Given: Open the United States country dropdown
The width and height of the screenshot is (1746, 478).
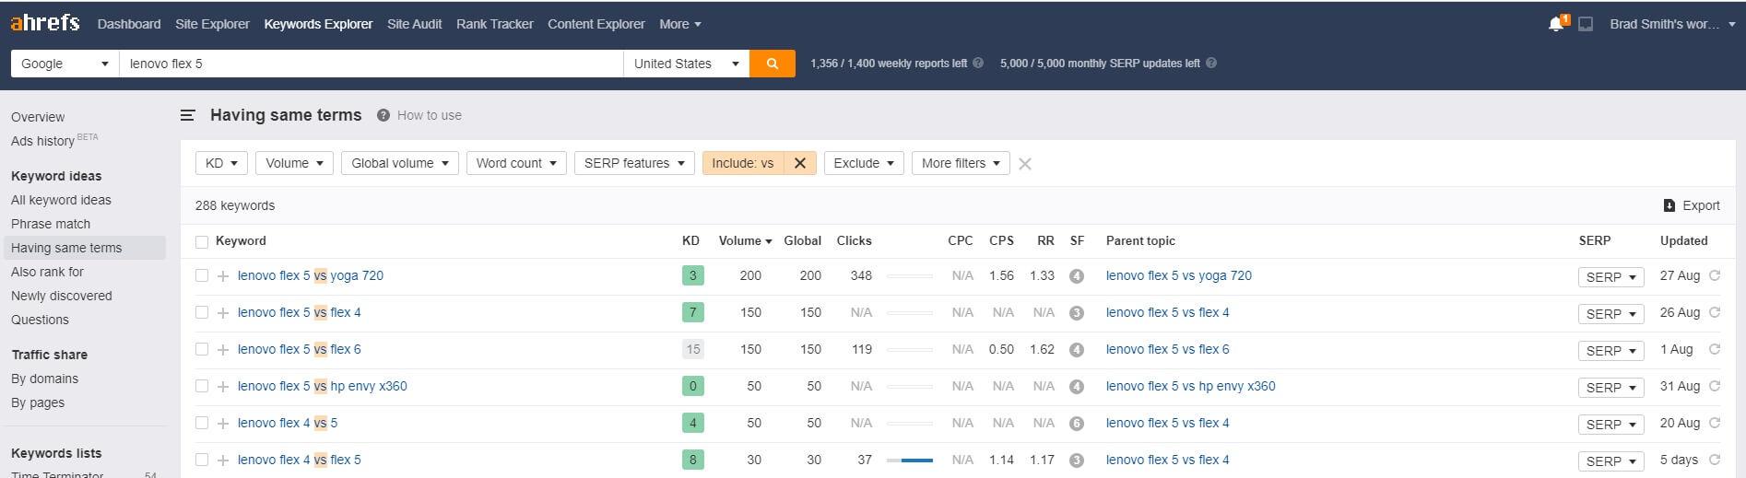Looking at the screenshot, I should point(686,64).
